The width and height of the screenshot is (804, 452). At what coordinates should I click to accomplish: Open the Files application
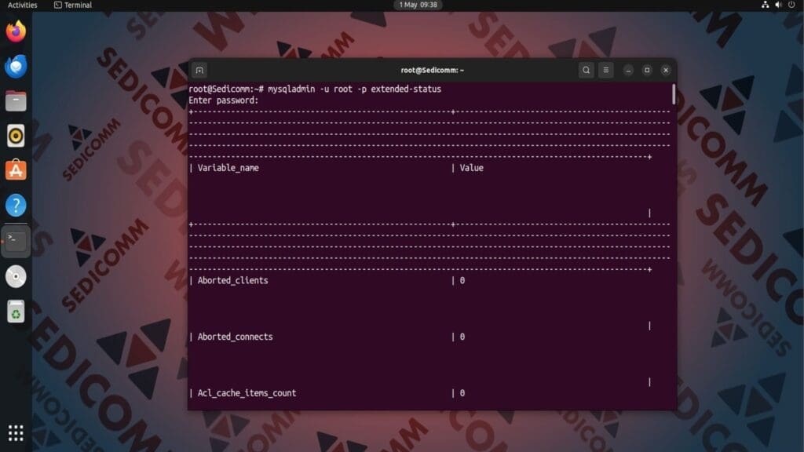click(x=16, y=100)
